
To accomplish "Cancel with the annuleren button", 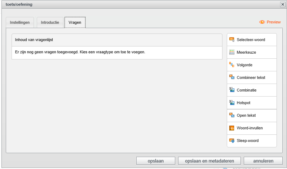I will coord(263,161).
